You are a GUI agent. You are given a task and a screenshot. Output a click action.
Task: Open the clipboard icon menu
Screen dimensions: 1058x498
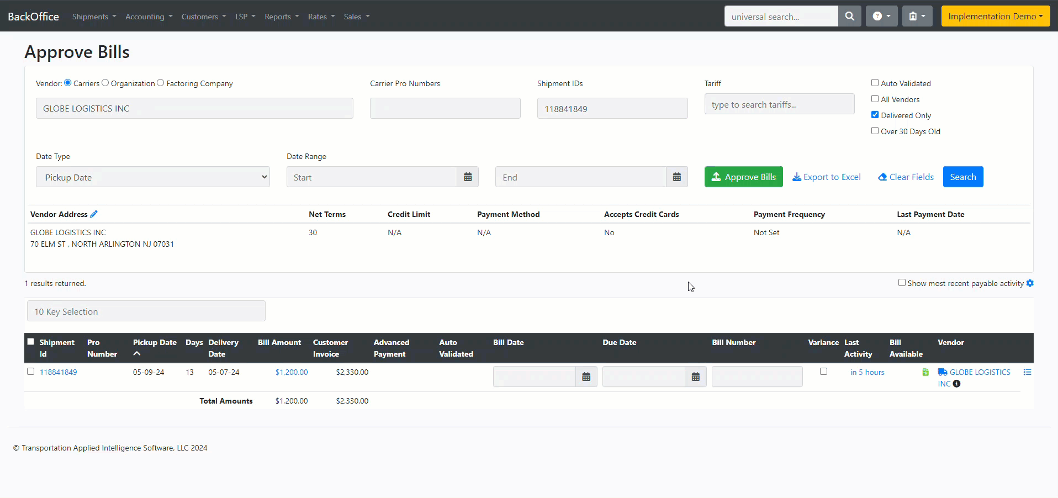pos(917,17)
